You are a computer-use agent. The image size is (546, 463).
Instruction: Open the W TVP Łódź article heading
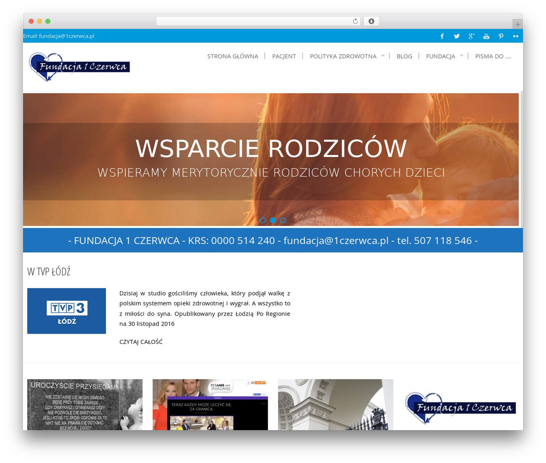coord(49,271)
